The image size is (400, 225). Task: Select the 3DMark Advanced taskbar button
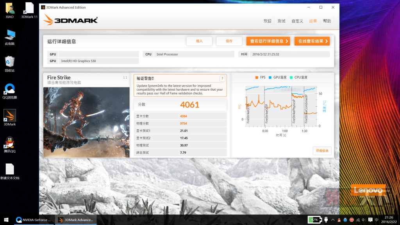tap(76, 220)
